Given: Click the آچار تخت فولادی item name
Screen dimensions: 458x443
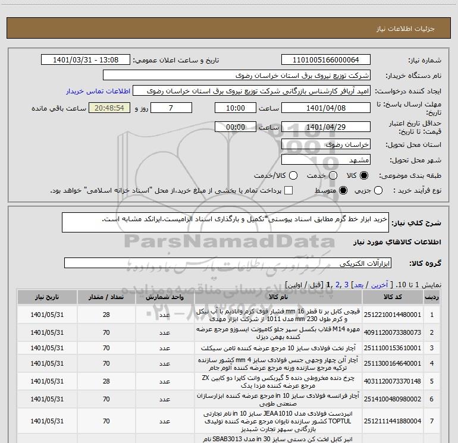Looking at the screenshot, I should click(278, 348).
